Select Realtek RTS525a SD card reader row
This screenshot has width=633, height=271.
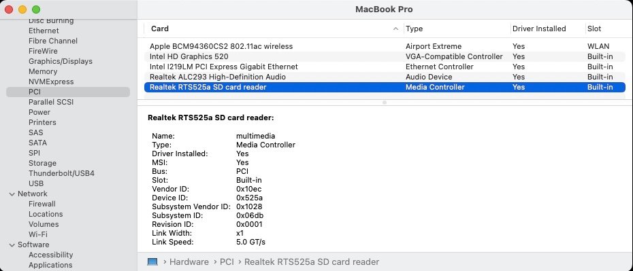click(385, 87)
